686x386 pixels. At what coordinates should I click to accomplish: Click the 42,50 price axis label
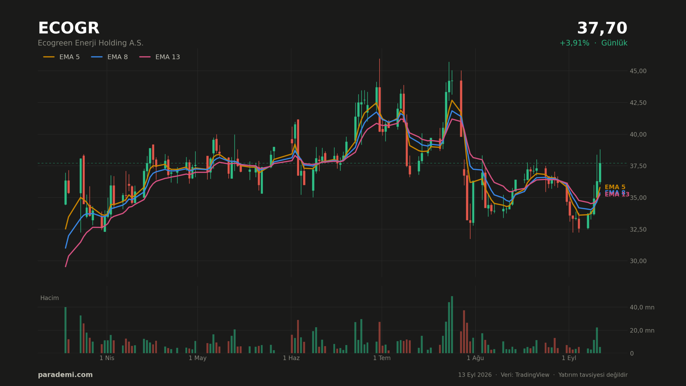point(638,103)
